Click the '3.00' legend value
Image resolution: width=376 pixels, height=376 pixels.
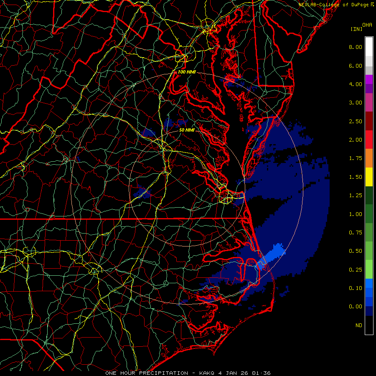coord(356,103)
